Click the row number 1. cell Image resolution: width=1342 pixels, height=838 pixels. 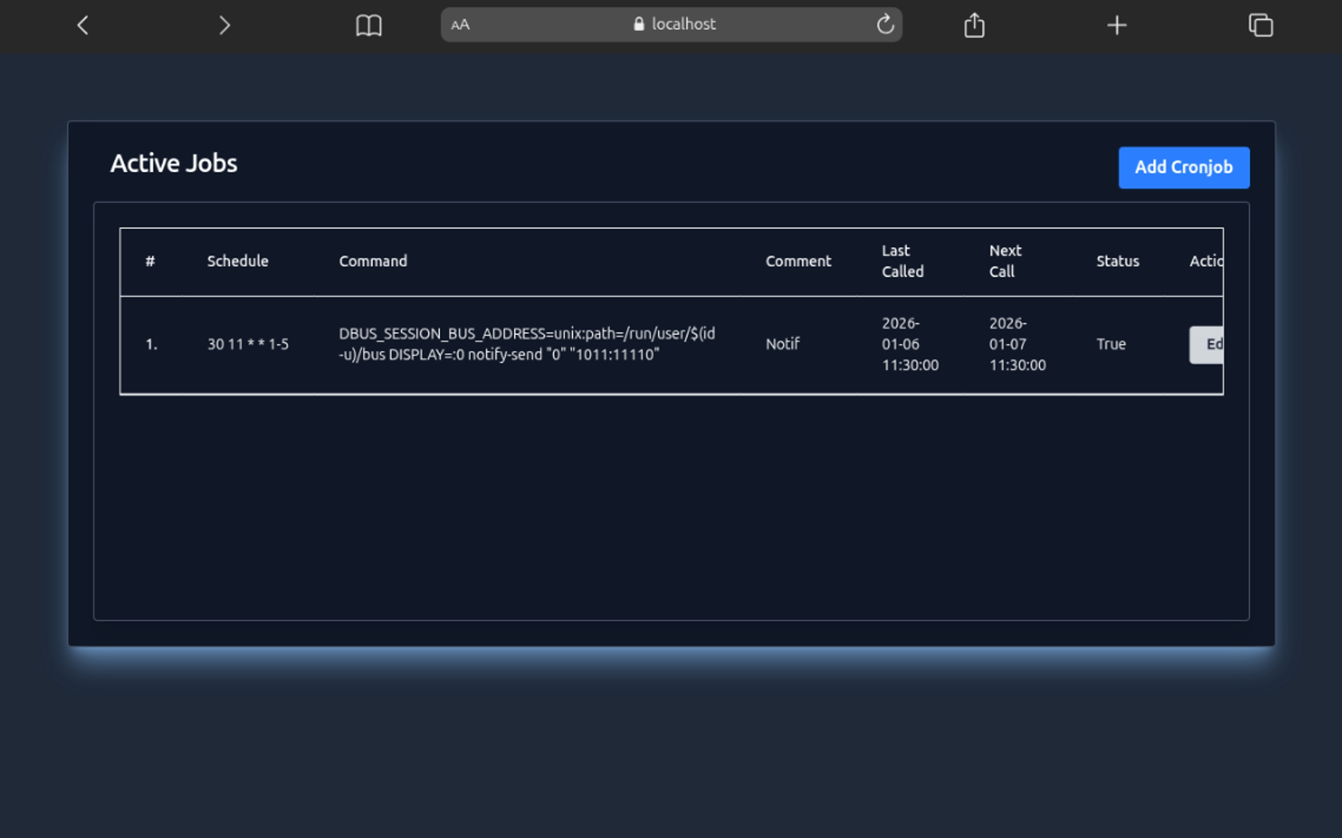pyautogui.click(x=152, y=344)
